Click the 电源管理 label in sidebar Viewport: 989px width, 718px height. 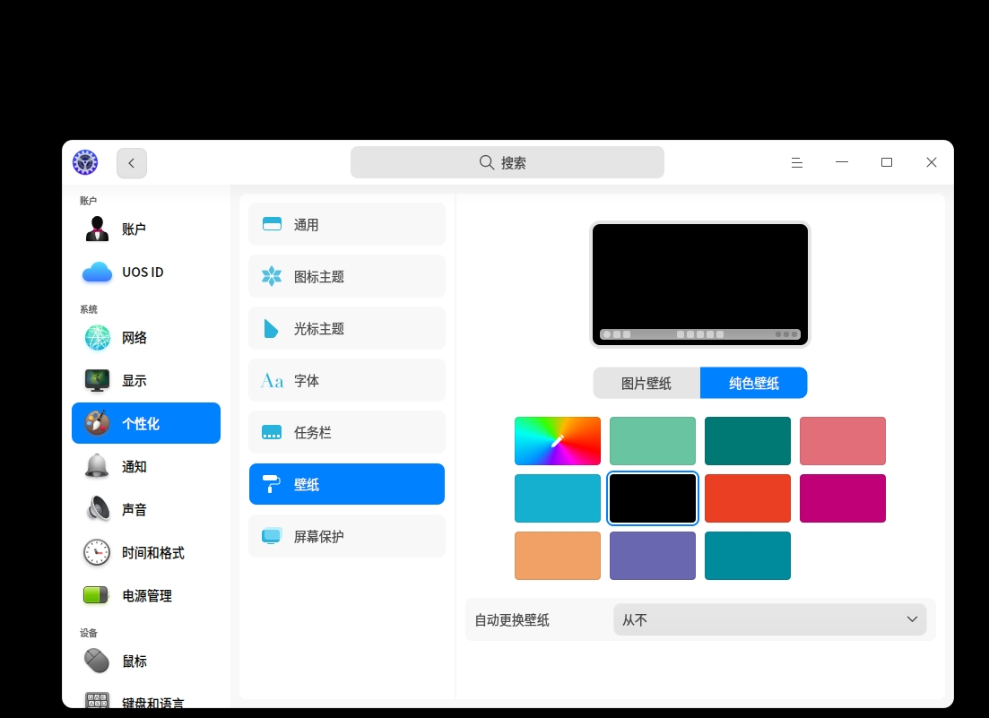146,596
